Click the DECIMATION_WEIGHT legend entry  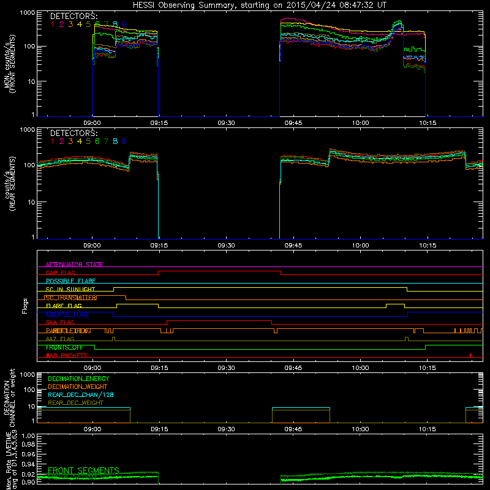tap(78, 386)
